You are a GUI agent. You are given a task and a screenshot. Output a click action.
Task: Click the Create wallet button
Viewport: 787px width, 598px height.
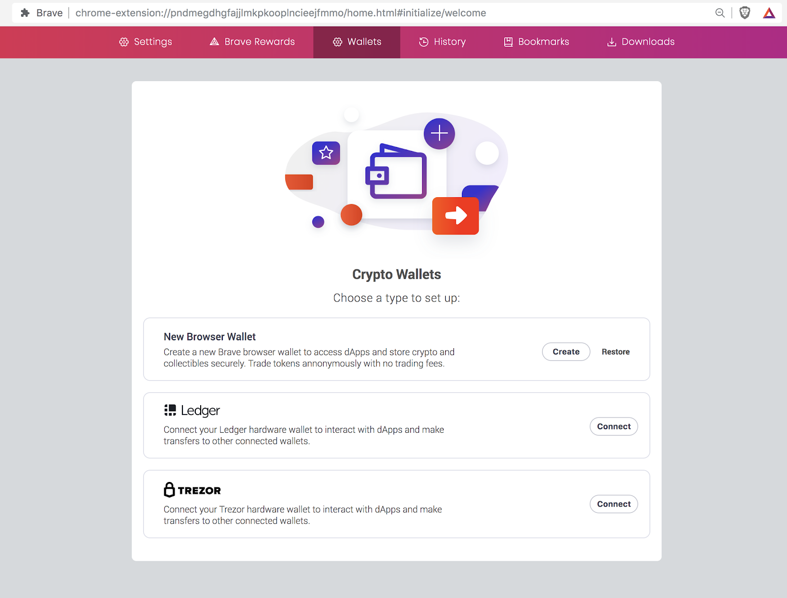(x=566, y=352)
